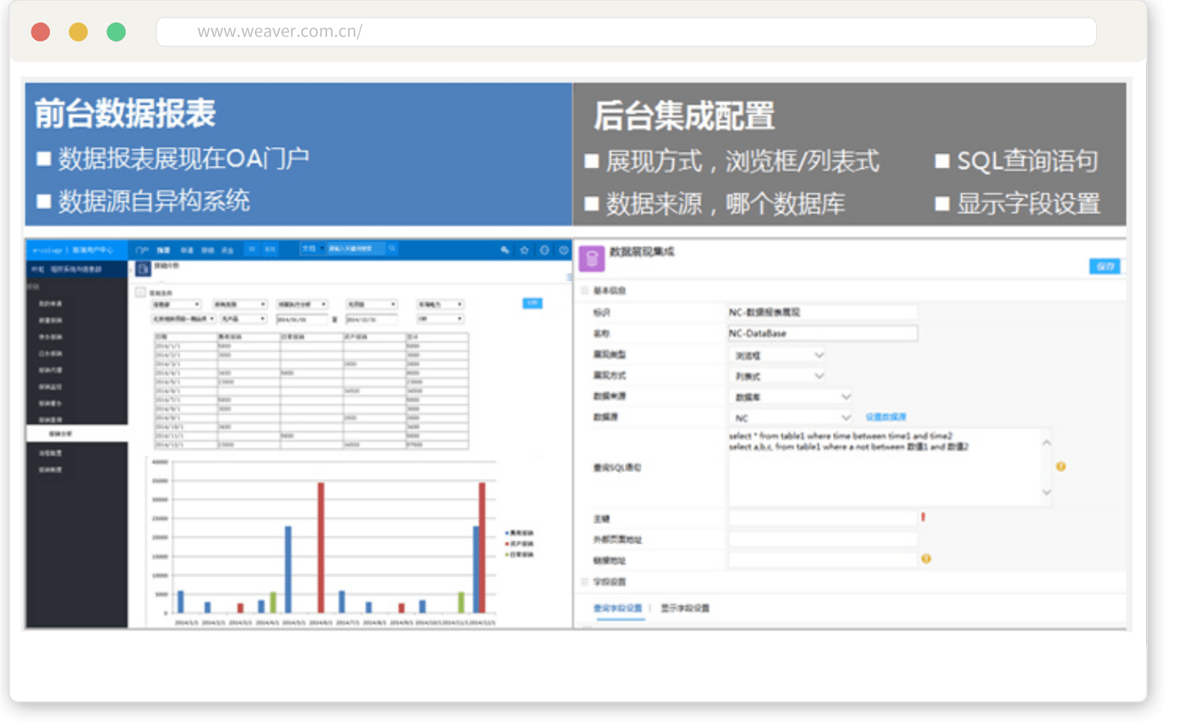Click the scroll-down arrow in SQL textarea

click(1046, 493)
